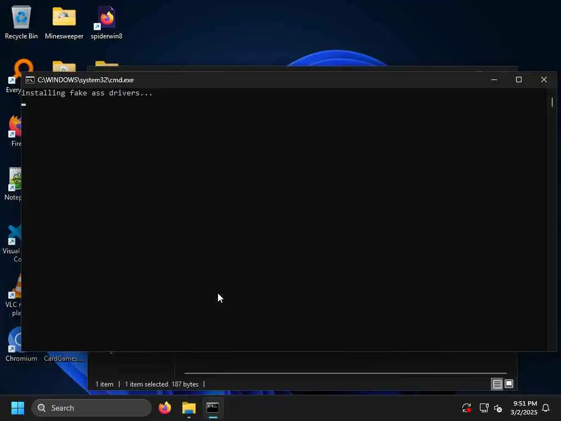Viewport: 561px width, 421px height.
Task: Click the muted volume tray icon
Action: click(498, 408)
